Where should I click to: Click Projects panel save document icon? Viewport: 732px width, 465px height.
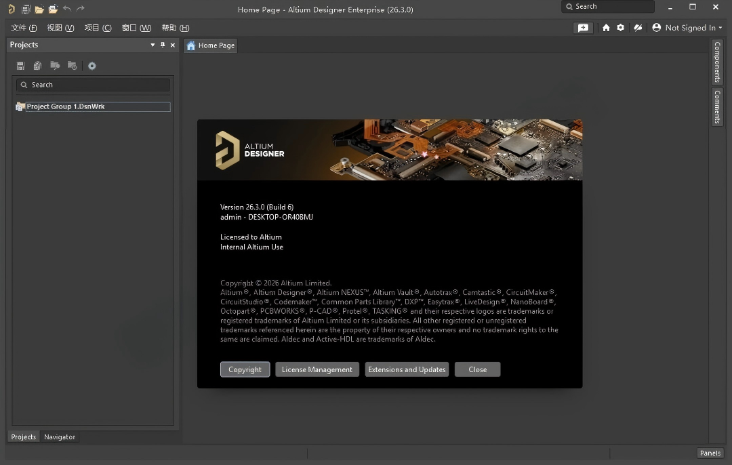(x=20, y=66)
